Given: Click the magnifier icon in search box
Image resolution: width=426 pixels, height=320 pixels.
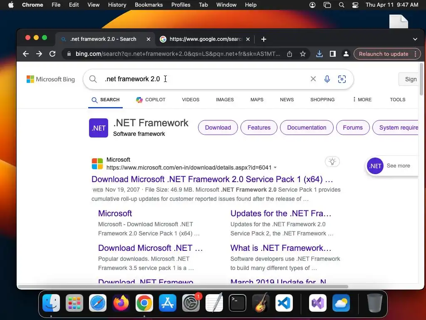Looking at the screenshot, I should 93,79.
